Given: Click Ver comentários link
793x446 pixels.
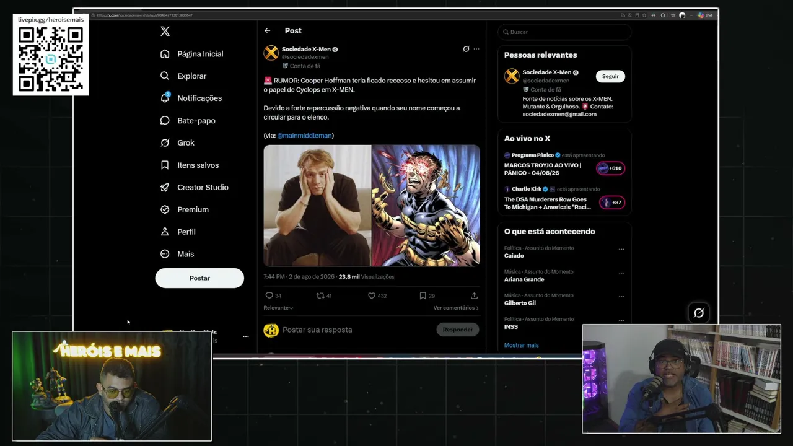Looking at the screenshot, I should point(456,308).
